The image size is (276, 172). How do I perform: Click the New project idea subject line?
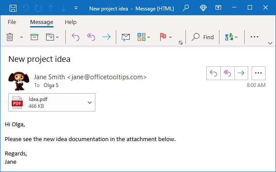tap(39, 59)
